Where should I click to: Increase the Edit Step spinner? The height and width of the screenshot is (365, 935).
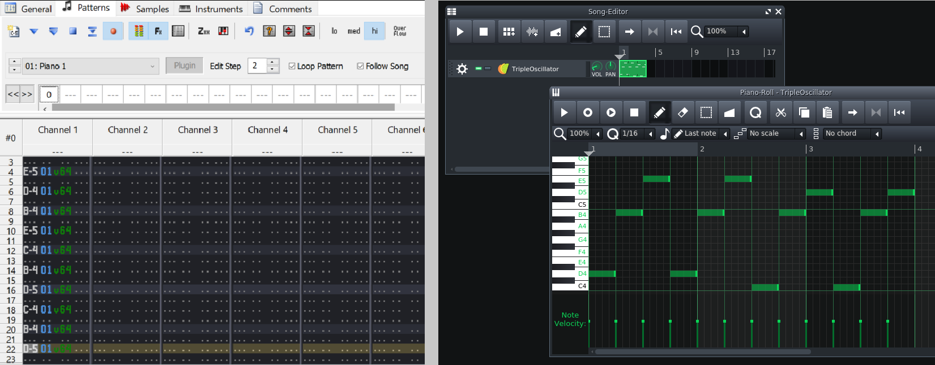point(273,62)
